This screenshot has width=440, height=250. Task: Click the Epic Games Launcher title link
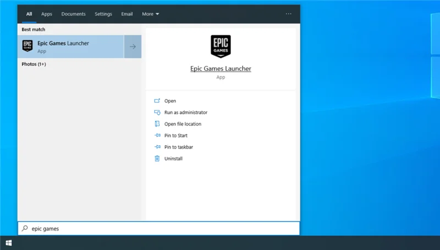[221, 68]
